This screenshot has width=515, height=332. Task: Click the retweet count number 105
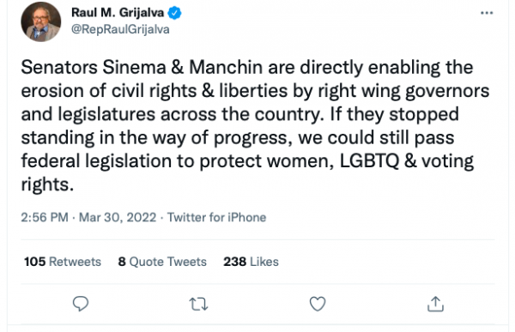[x=35, y=262]
